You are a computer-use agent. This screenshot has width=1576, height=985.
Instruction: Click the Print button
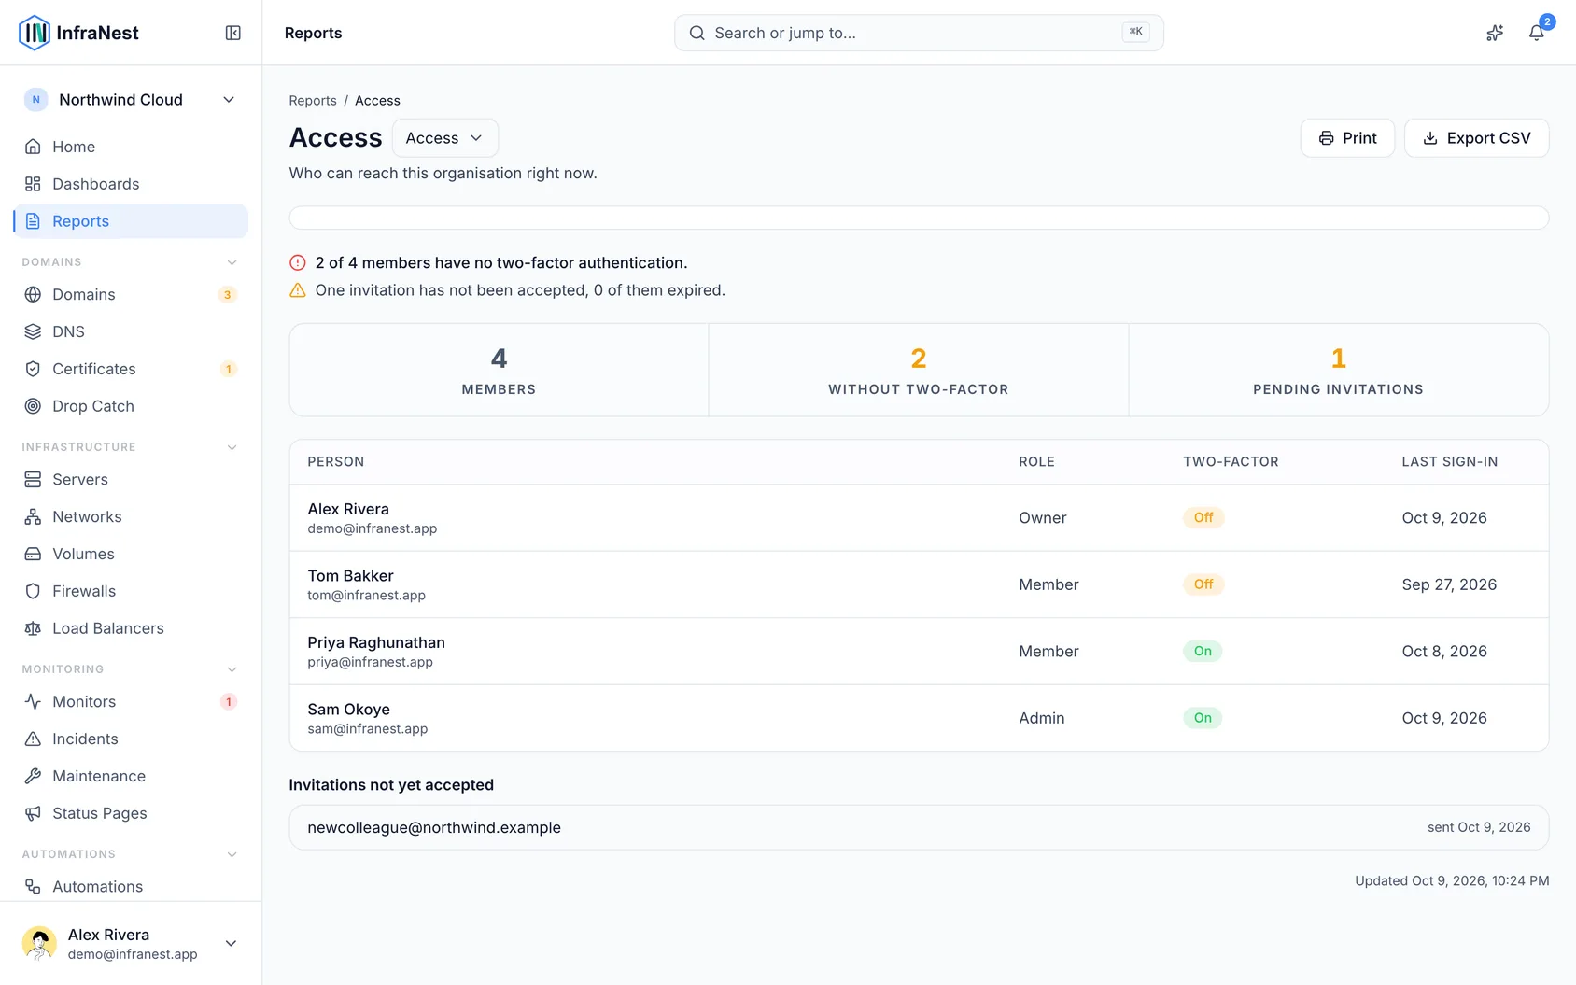point(1347,138)
